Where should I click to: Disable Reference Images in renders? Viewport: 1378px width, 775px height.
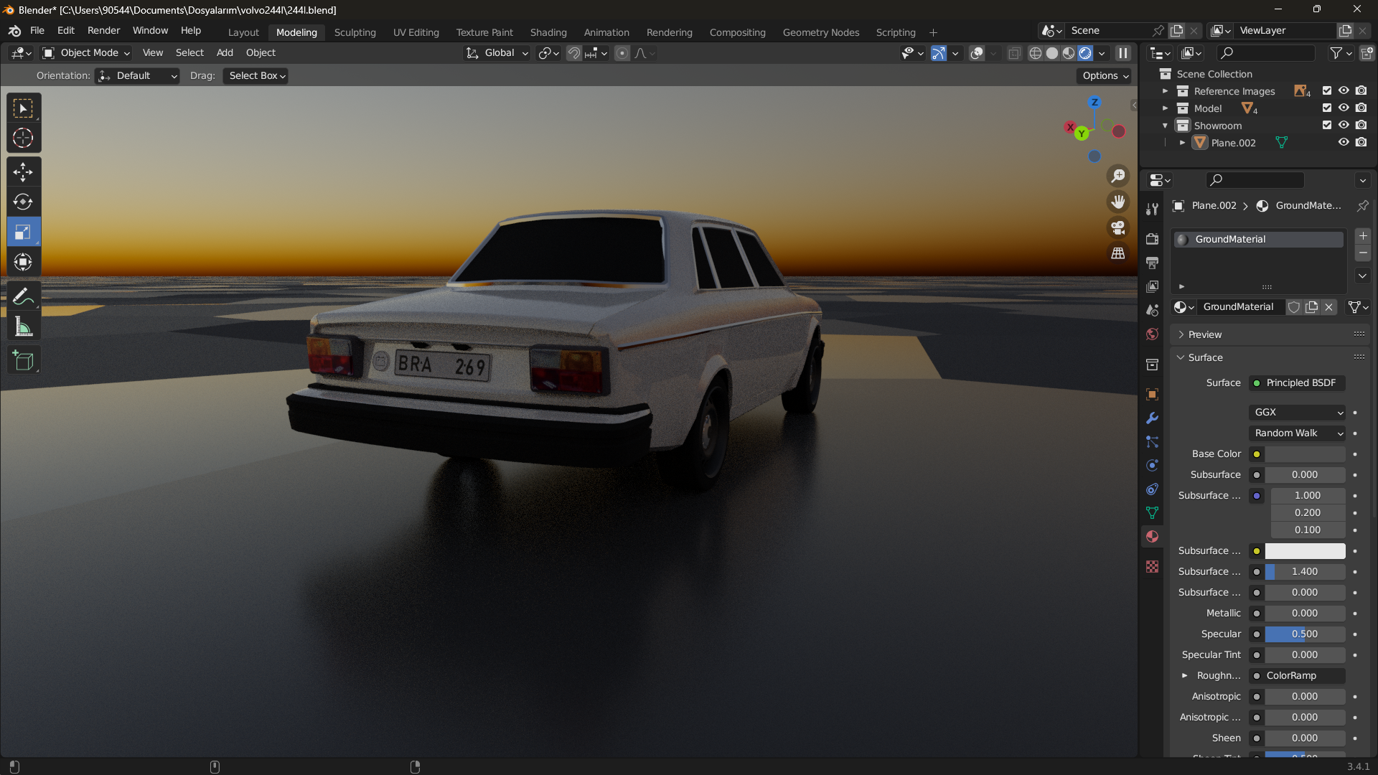tap(1361, 91)
